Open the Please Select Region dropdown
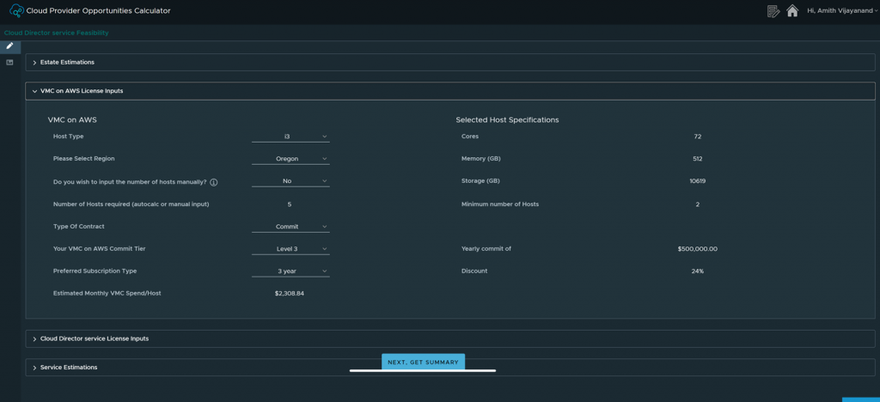The width and height of the screenshot is (880, 402). pos(290,159)
